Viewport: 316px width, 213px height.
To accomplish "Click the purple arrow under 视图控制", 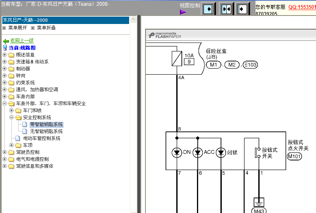I will tap(183, 12).
